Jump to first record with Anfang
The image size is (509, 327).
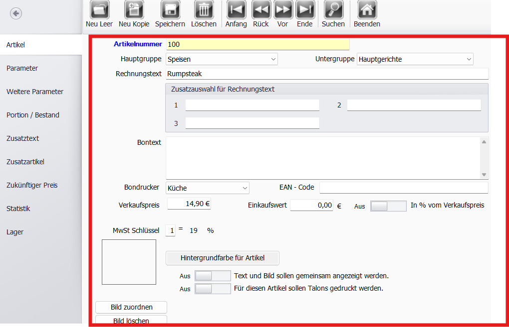tap(237, 10)
